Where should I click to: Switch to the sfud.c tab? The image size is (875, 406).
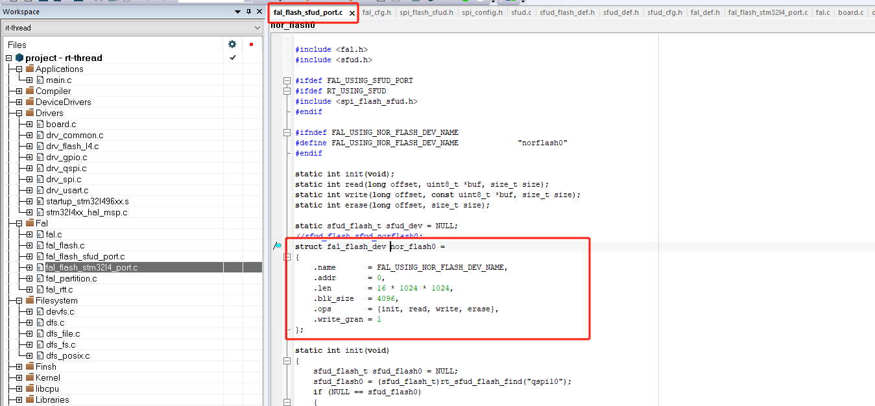pos(521,12)
